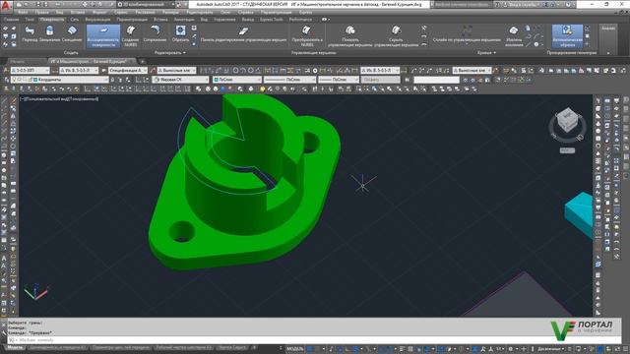Image resolution: width=630 pixels, height=354 pixels.
Task: Click the Смещение (Offset) surface tool
Action: click(72, 34)
